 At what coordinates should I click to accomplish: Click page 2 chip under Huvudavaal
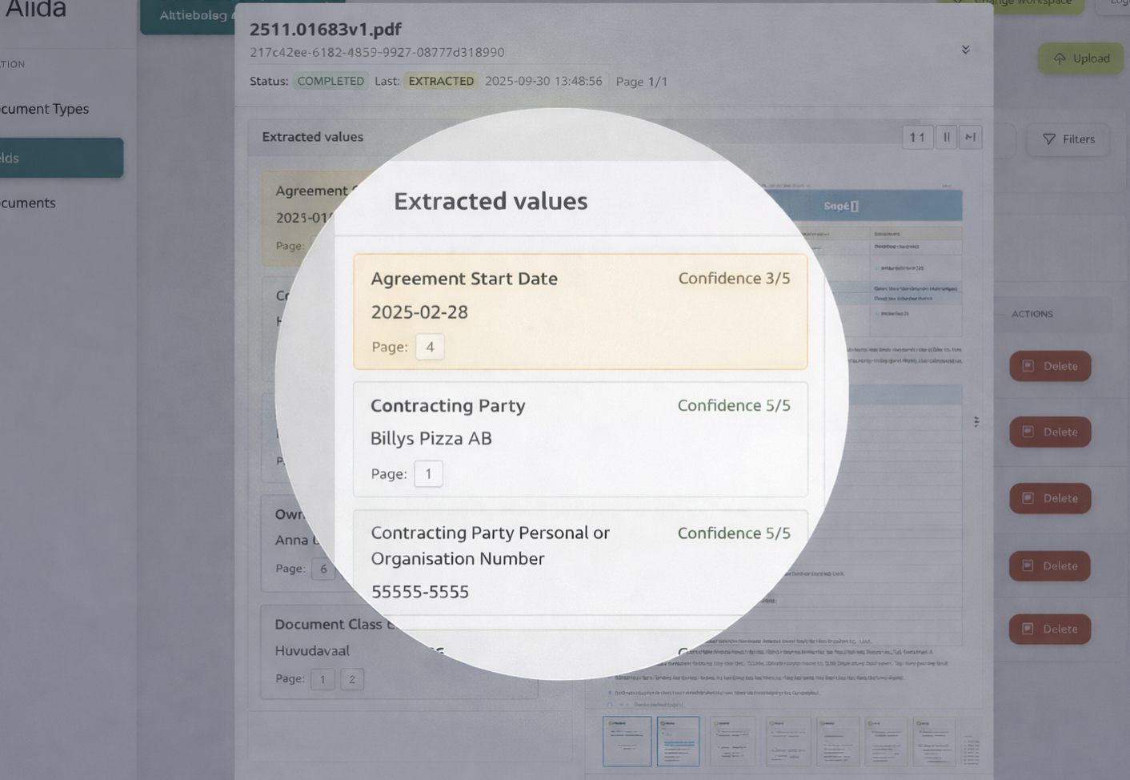point(352,679)
